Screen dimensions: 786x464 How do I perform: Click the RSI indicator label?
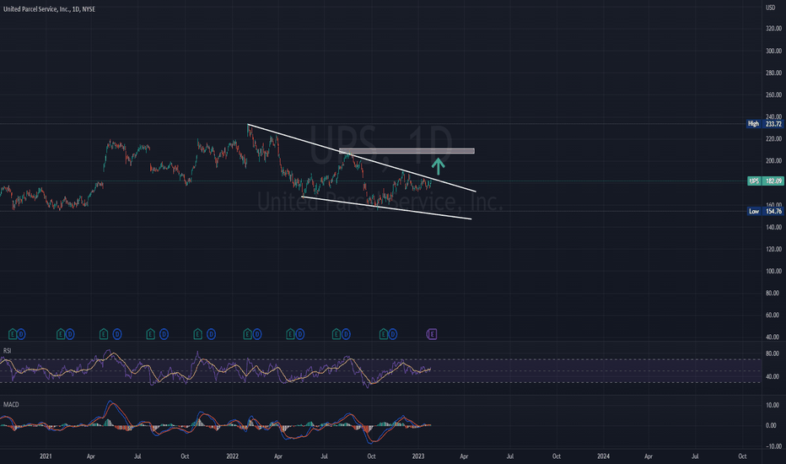pyautogui.click(x=7, y=351)
